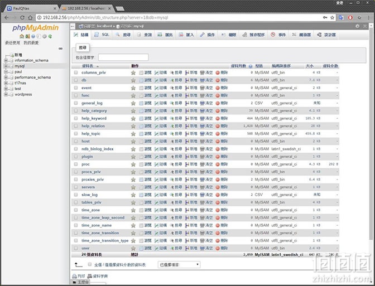Image resolution: width=375 pixels, height=286 pixels.
Task: Toggle the select all tables checkbox
Action: (90, 264)
